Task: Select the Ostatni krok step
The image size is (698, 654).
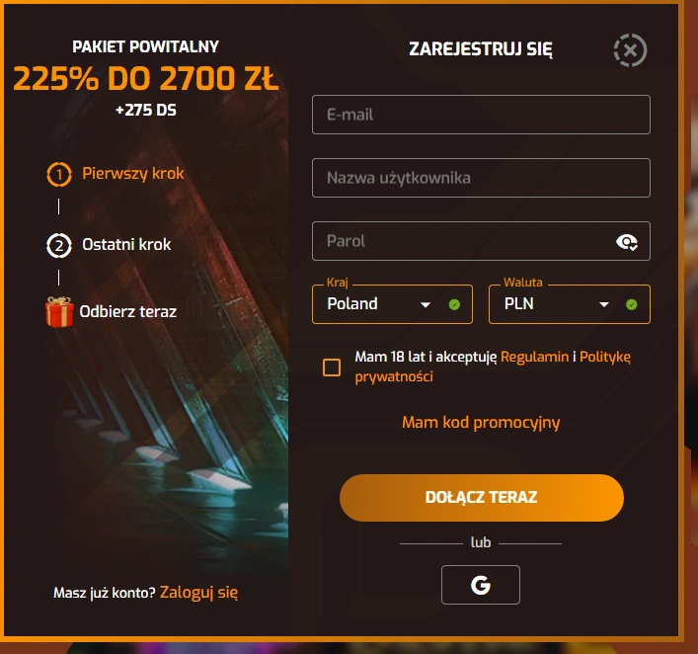Action: 126,245
